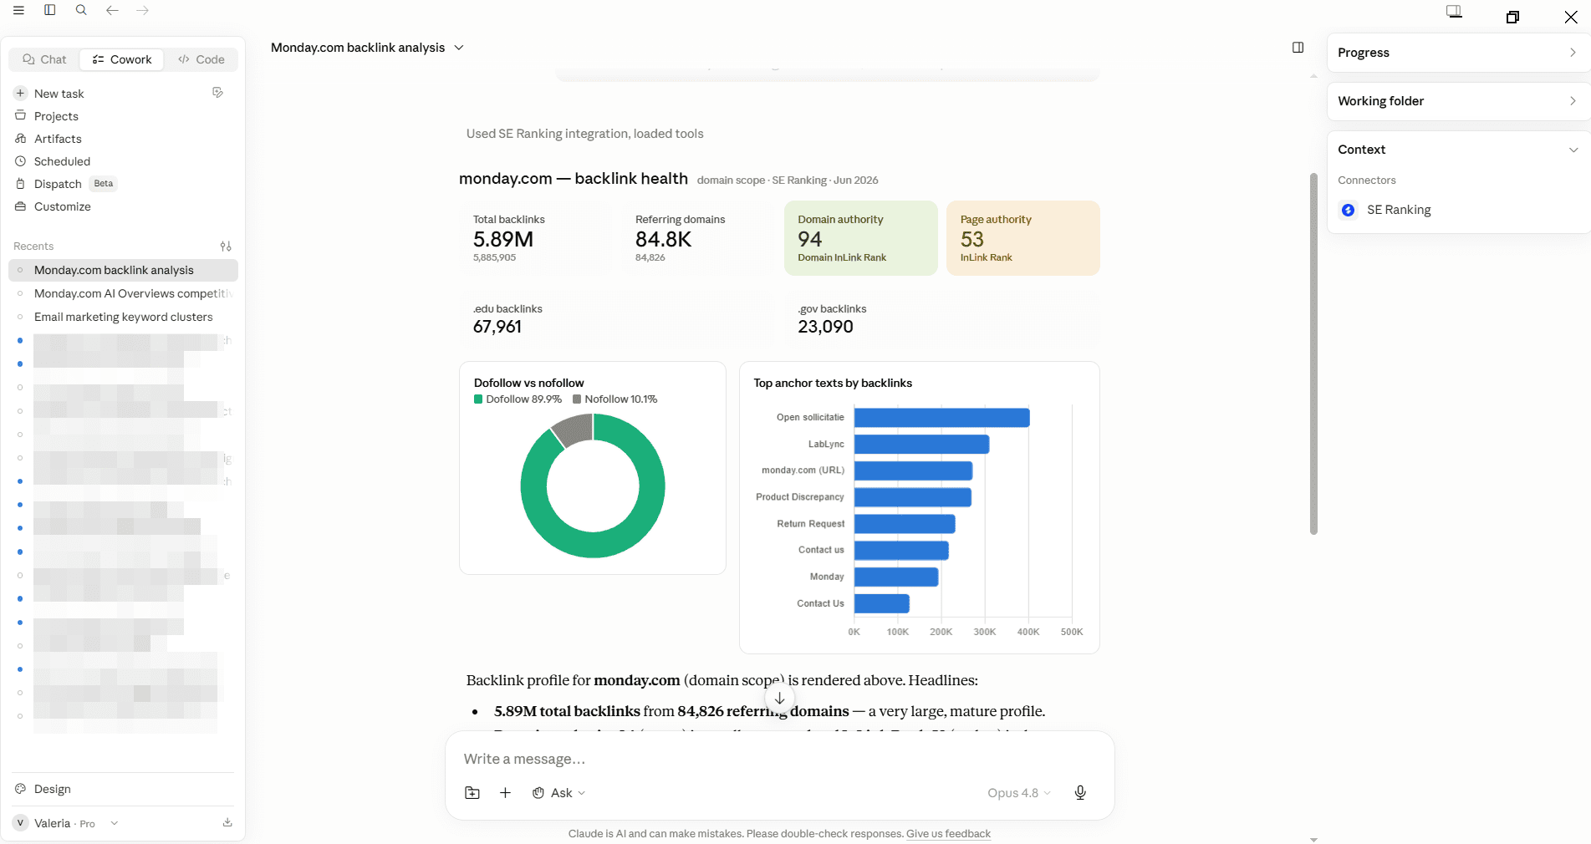Click the LabLync anchor text bar
This screenshot has width=1591, height=844.
click(921, 445)
